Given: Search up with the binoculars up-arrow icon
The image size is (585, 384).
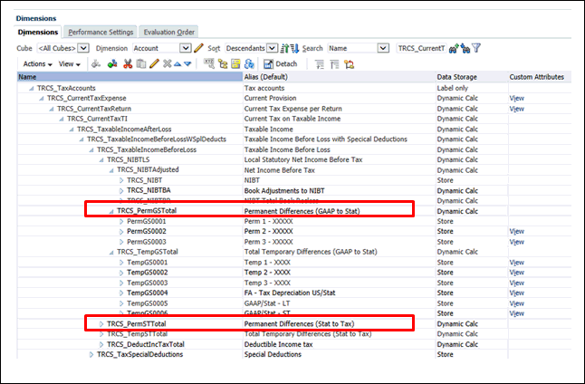Looking at the screenshot, I should tap(454, 48).
